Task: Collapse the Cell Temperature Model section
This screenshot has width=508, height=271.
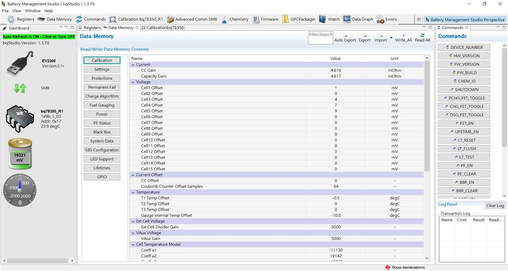Action: click(x=133, y=244)
